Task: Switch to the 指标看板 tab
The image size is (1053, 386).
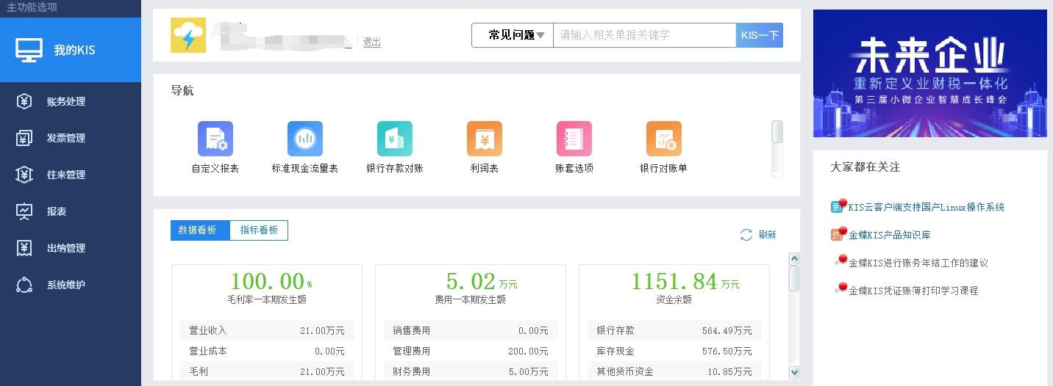Action: [x=259, y=230]
